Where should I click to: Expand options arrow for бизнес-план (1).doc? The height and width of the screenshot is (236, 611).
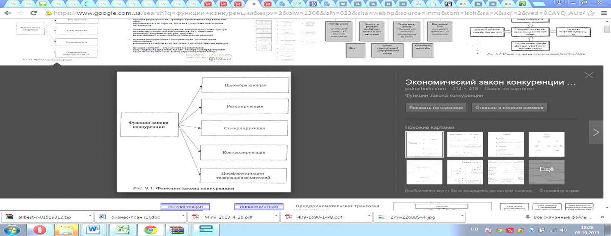[x=184, y=217]
